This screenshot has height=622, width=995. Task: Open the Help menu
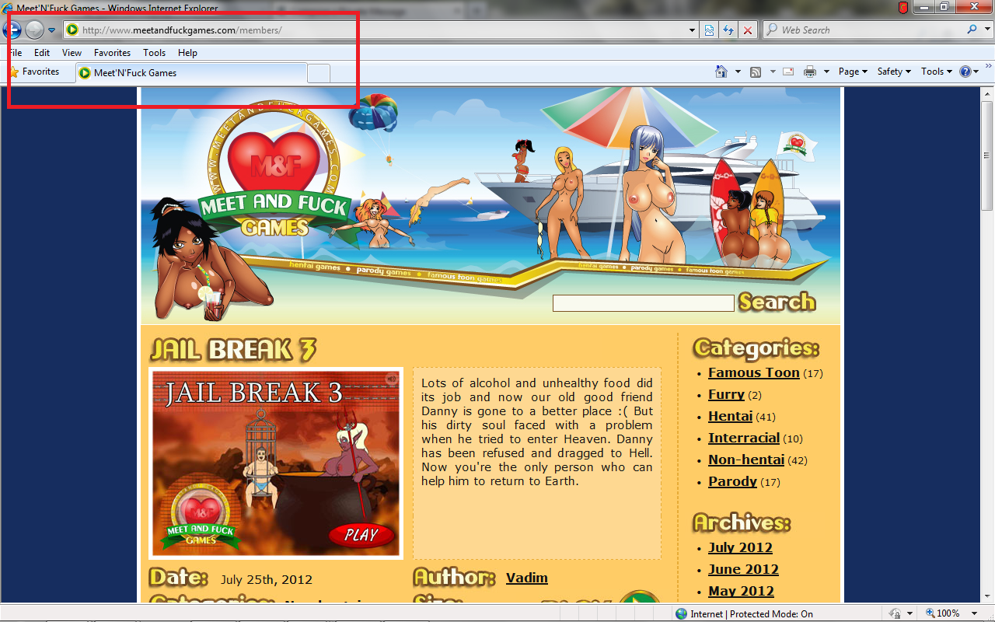pyautogui.click(x=187, y=53)
